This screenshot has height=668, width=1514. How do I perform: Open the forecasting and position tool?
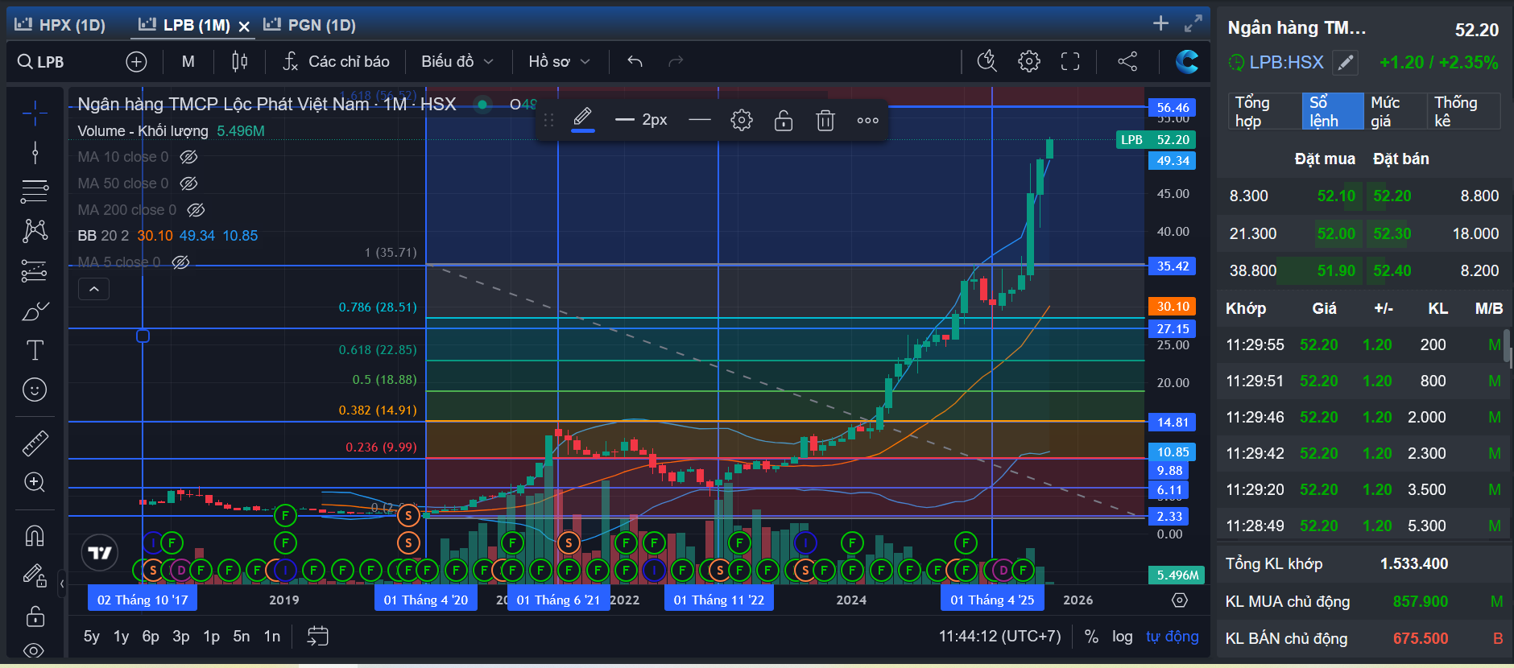pyautogui.click(x=35, y=271)
